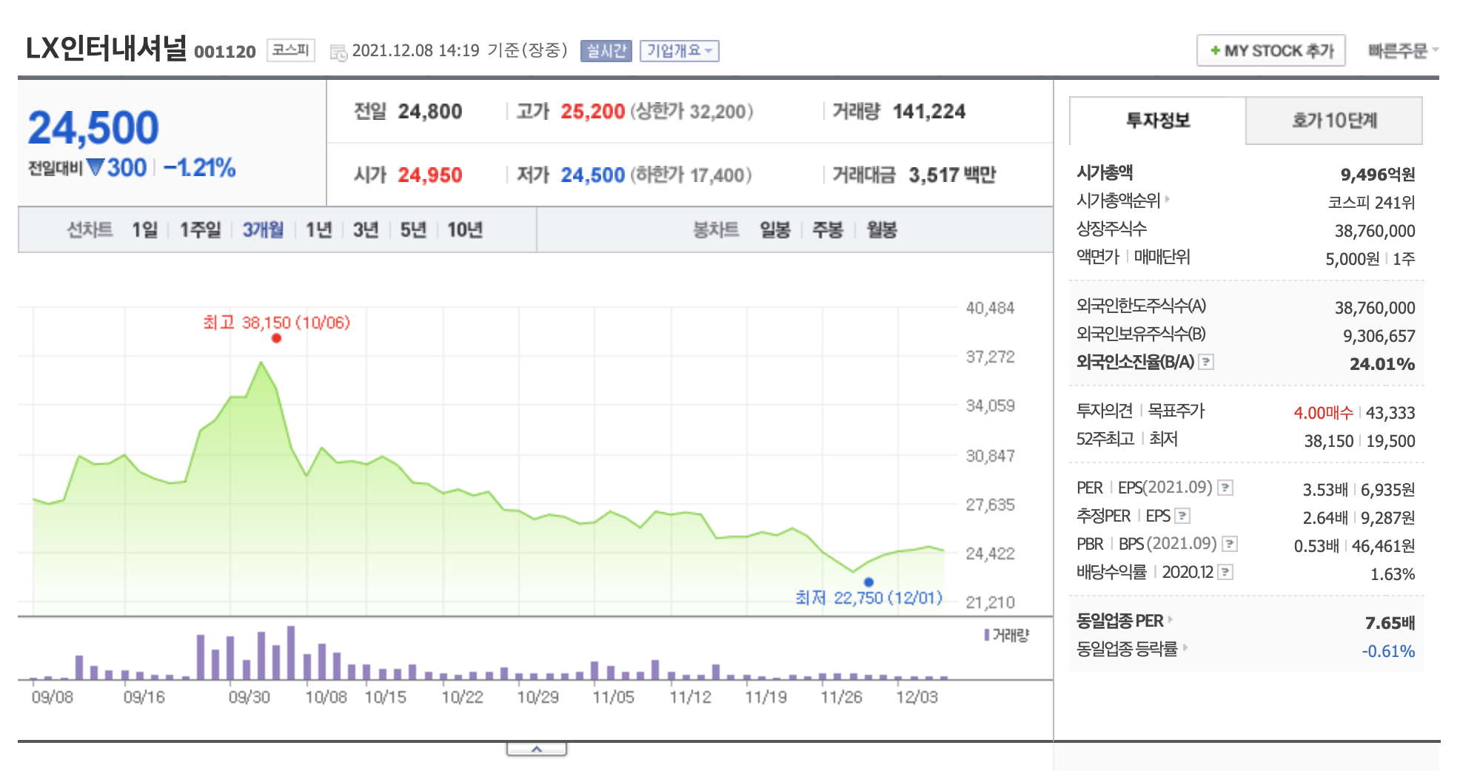Click the stock code 001120

[225, 51]
